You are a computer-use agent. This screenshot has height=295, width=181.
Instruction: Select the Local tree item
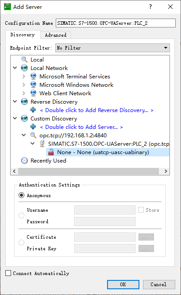click(37, 60)
